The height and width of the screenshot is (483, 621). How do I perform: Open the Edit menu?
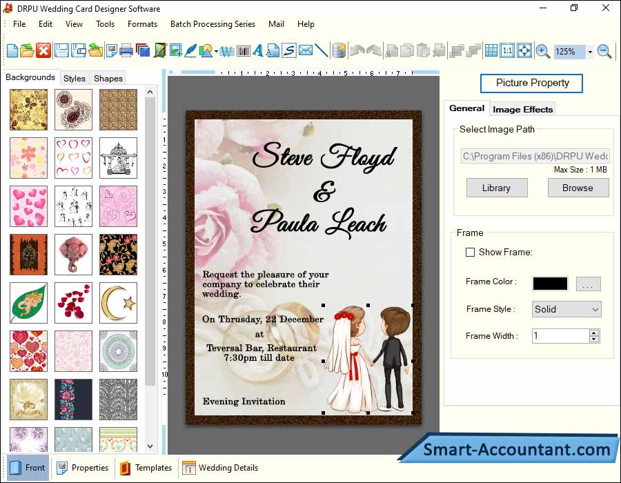tap(46, 24)
